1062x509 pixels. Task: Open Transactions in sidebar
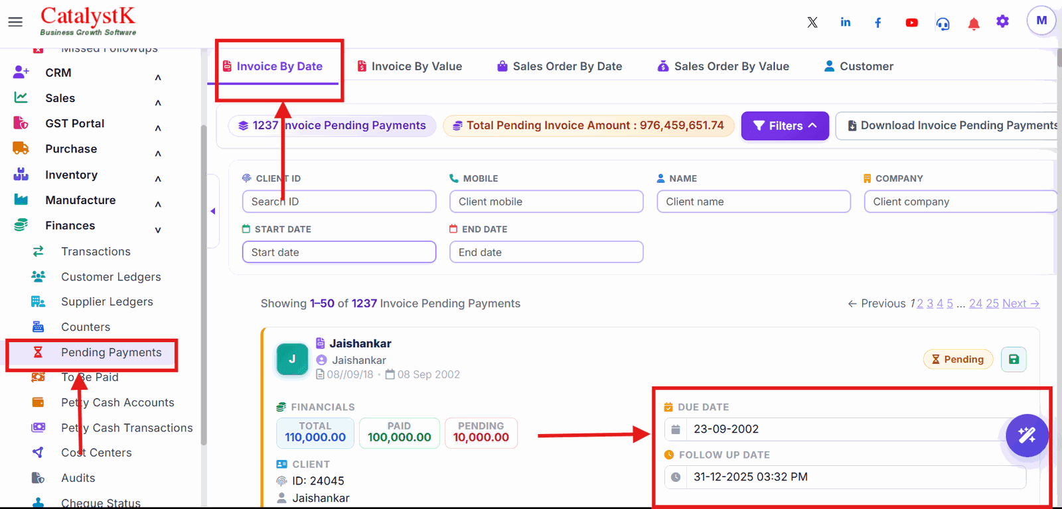(96, 251)
